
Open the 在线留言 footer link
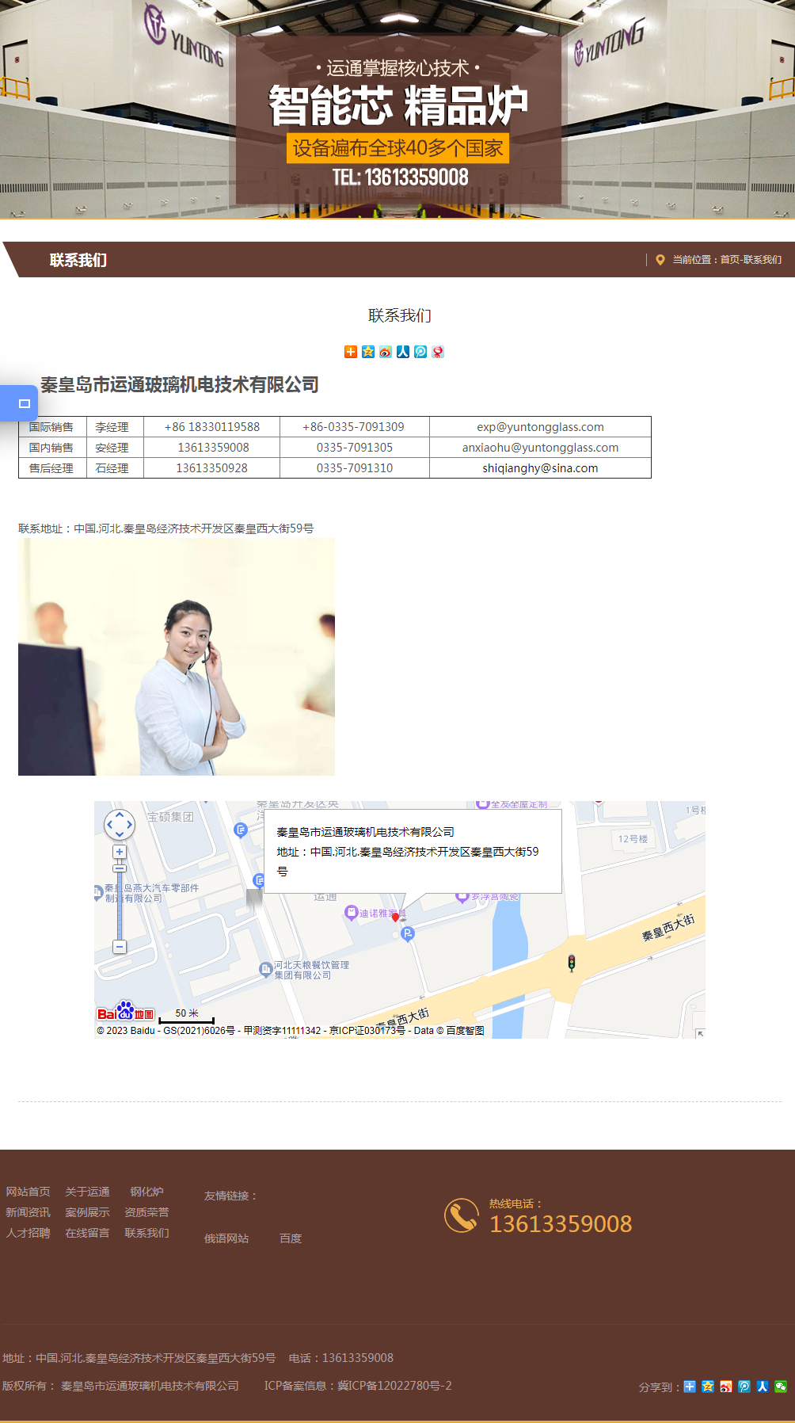87,1233
